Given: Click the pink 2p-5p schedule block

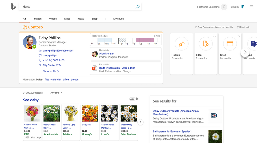Looking at the screenshot, I should tap(145, 40).
